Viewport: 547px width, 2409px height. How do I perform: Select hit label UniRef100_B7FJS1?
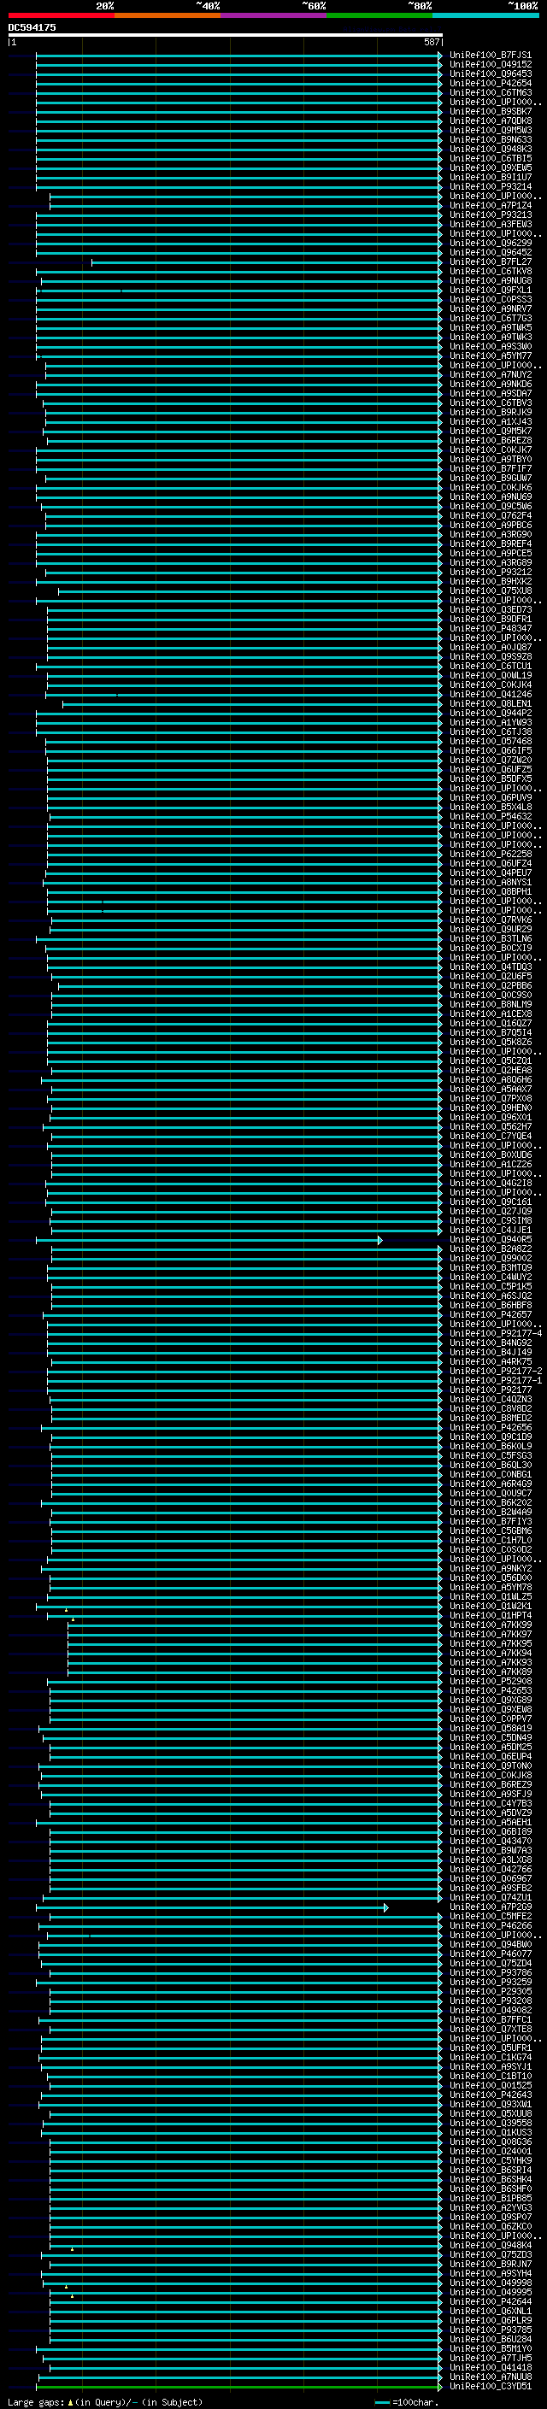click(490, 56)
